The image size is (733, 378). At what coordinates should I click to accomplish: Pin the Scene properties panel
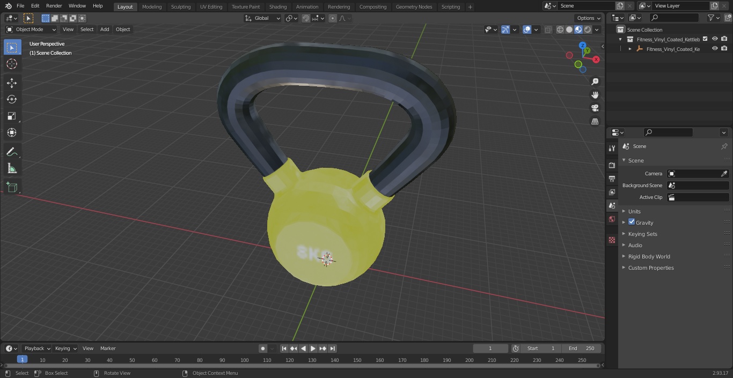(x=724, y=146)
